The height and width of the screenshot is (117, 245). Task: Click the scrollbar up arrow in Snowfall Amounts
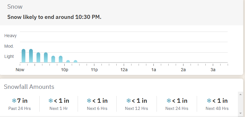pyautogui.click(x=240, y=94)
